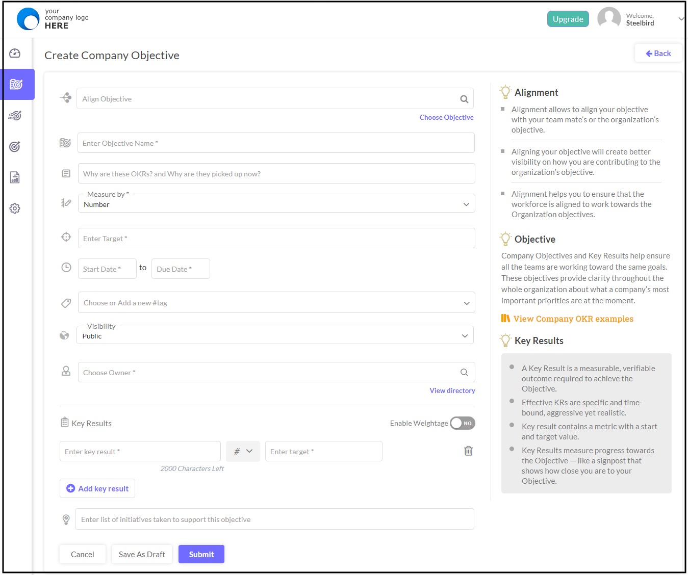Open View directory link
Image resolution: width=688 pixels, height=575 pixels.
pyautogui.click(x=452, y=390)
